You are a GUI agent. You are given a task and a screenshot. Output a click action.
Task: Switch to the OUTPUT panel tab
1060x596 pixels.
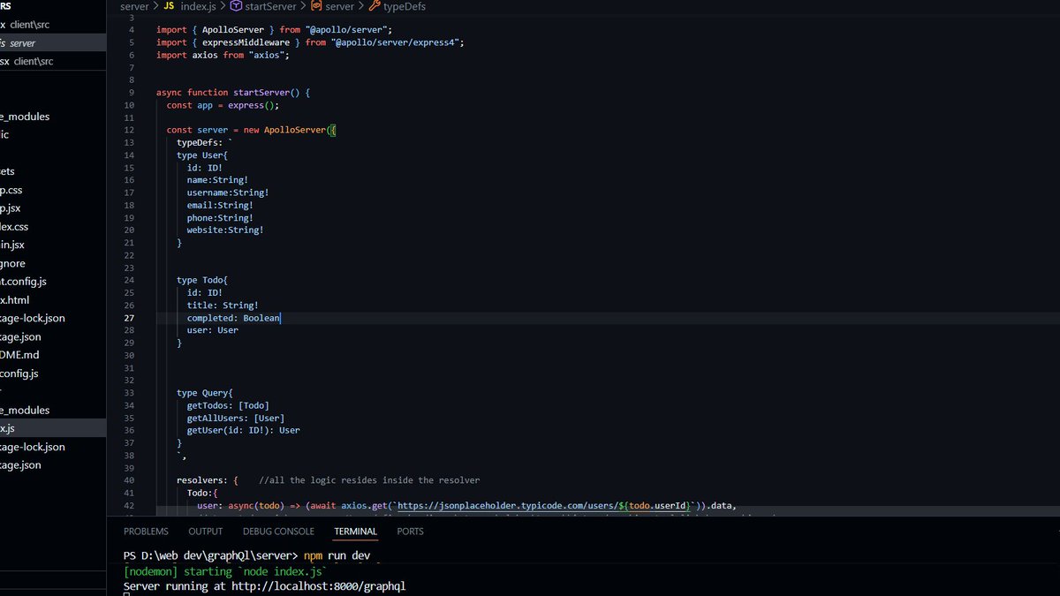[x=206, y=532]
